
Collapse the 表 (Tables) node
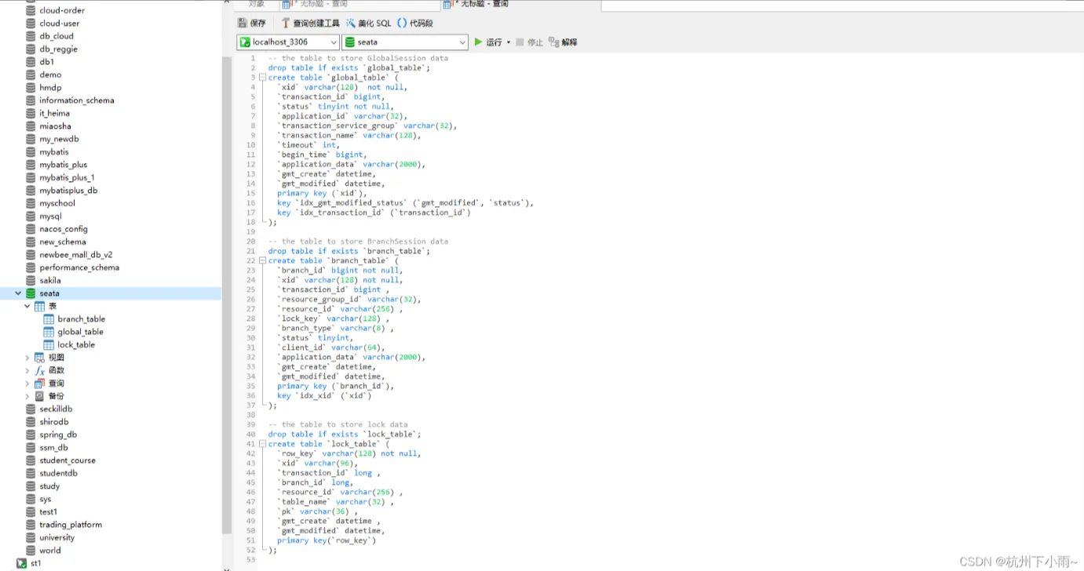click(x=27, y=306)
